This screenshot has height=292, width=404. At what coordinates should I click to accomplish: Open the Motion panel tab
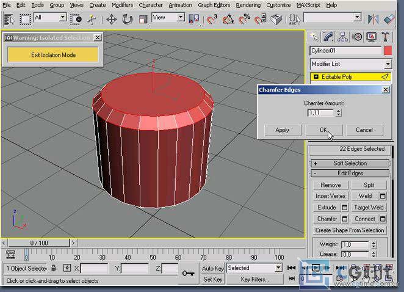357,37
